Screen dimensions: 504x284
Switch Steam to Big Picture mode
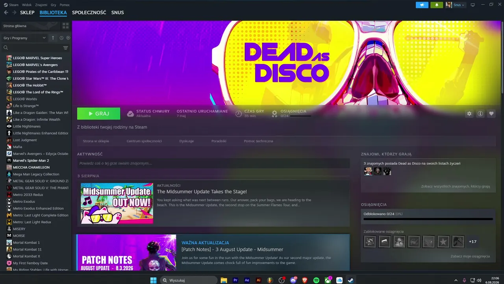click(x=473, y=5)
